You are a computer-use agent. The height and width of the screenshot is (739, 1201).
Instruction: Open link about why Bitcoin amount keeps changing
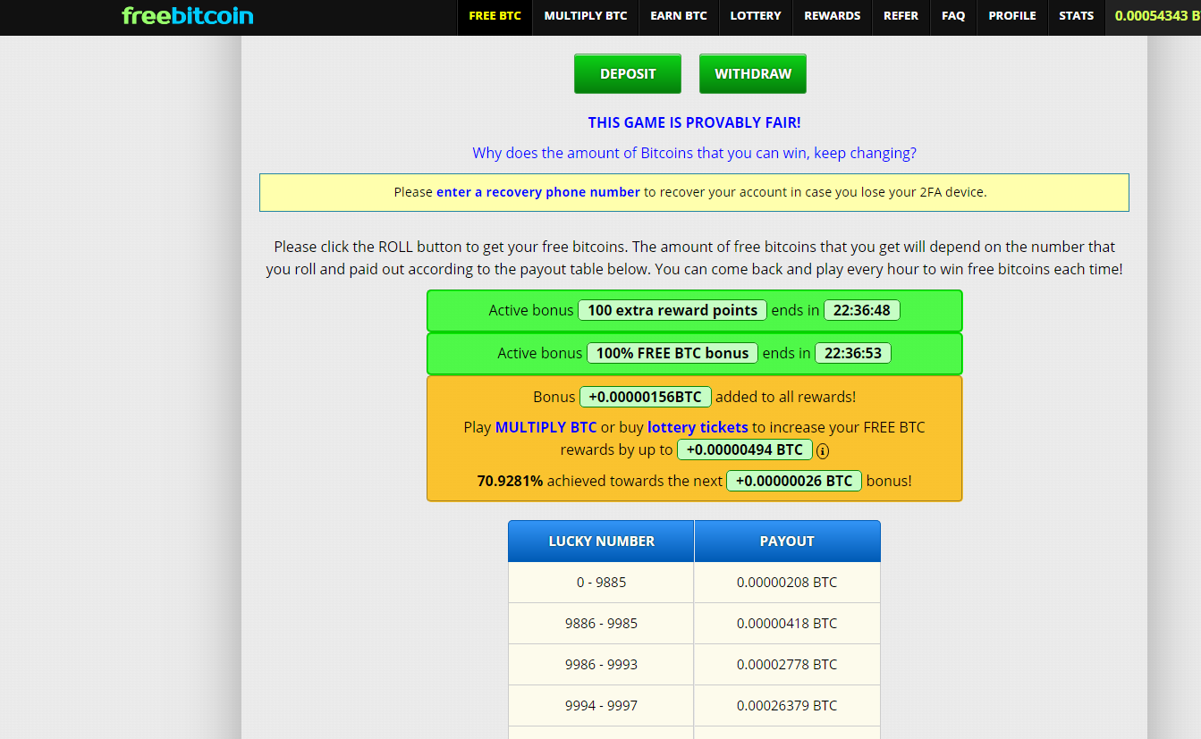pos(695,153)
